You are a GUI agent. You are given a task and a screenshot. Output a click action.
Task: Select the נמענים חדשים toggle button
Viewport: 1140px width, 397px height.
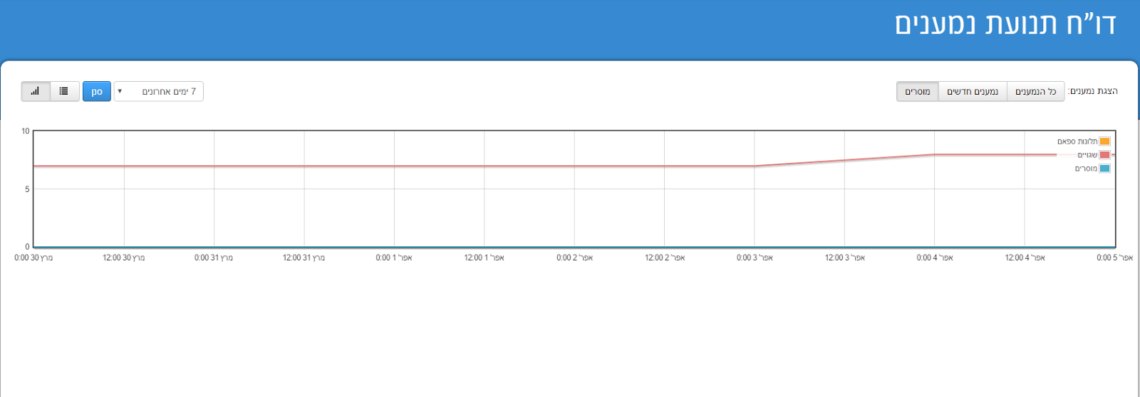point(972,91)
